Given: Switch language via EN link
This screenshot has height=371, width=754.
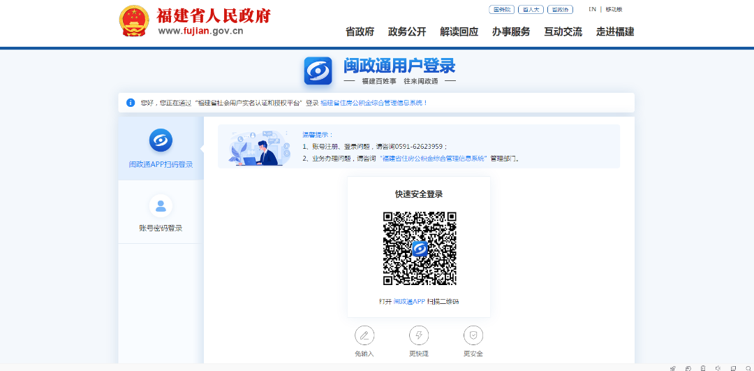Looking at the screenshot, I should tap(592, 9).
